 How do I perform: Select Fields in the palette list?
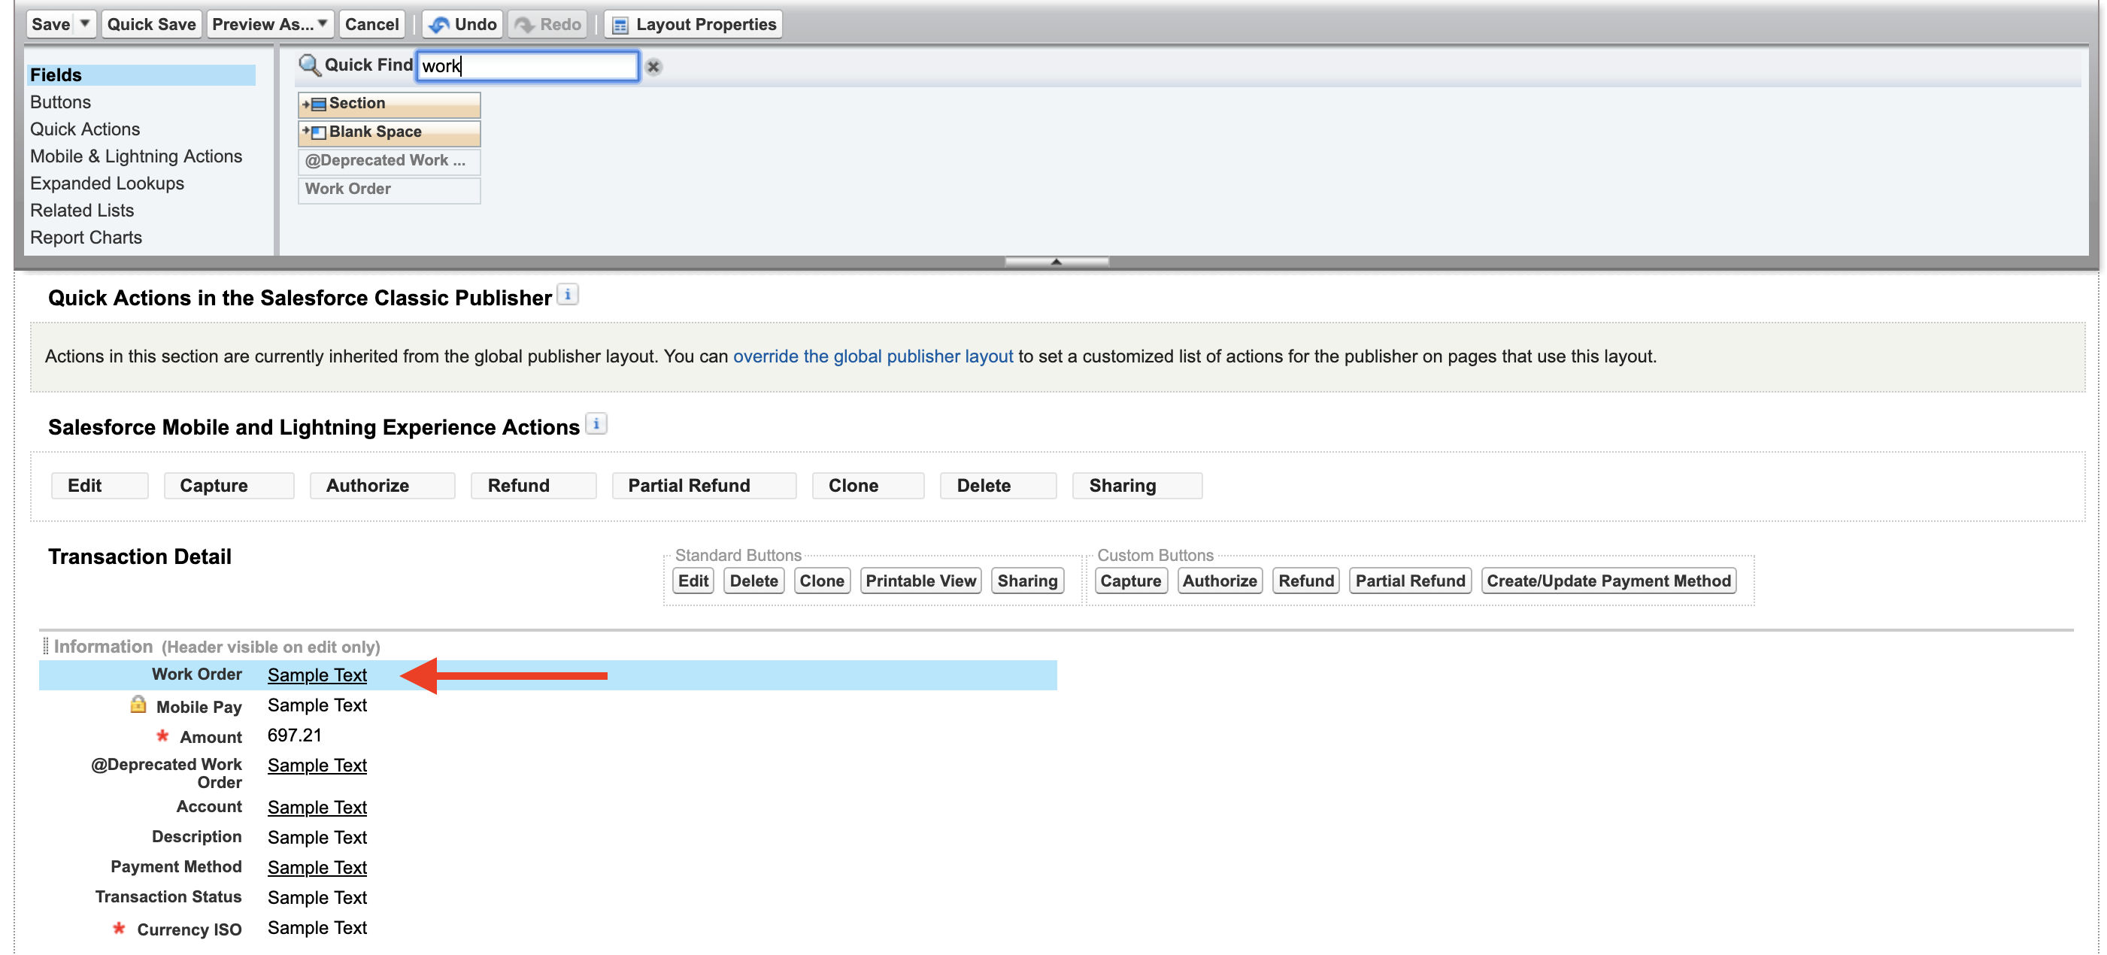[x=141, y=75]
